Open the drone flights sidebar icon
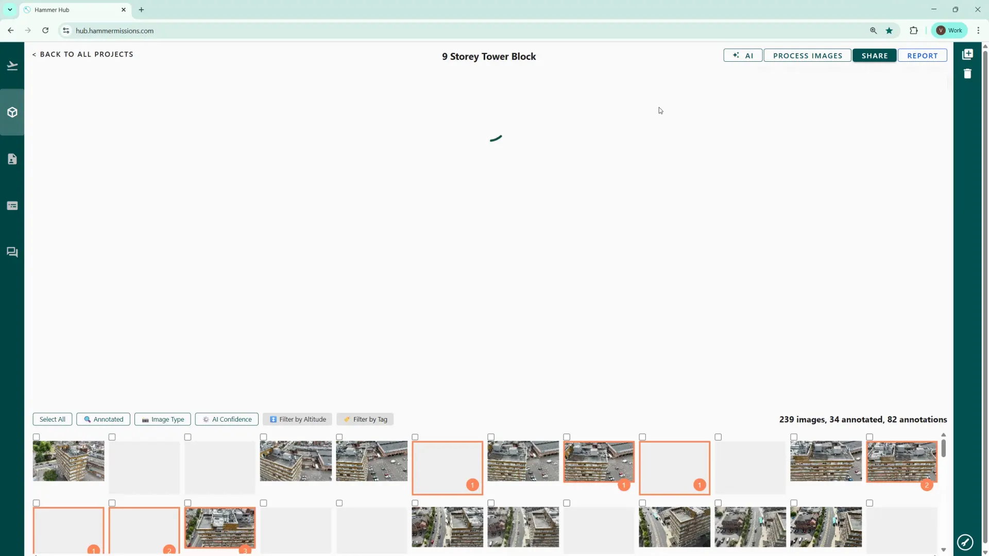This screenshot has width=989, height=556. [x=12, y=66]
